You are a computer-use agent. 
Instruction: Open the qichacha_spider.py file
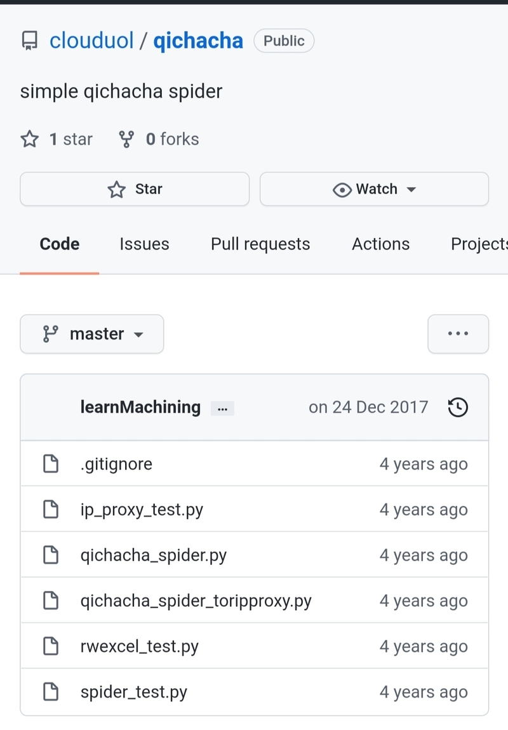pos(153,555)
